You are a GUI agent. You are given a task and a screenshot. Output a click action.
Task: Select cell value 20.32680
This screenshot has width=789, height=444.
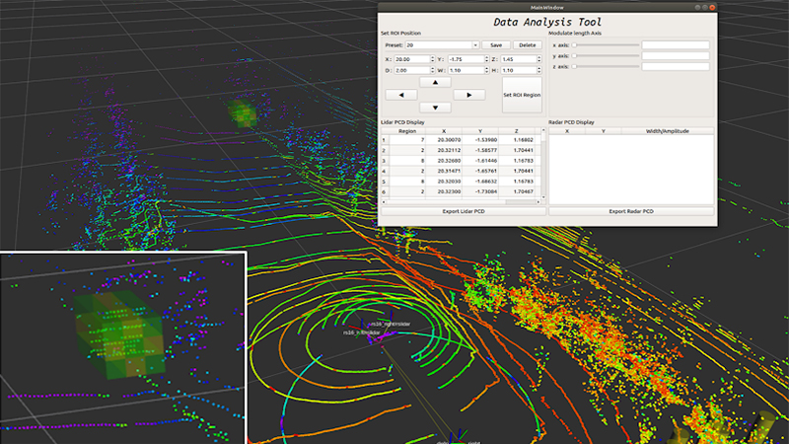[x=443, y=161]
